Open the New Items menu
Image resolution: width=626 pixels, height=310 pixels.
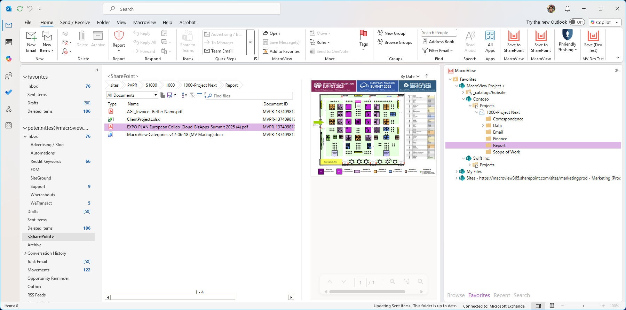pos(47,42)
